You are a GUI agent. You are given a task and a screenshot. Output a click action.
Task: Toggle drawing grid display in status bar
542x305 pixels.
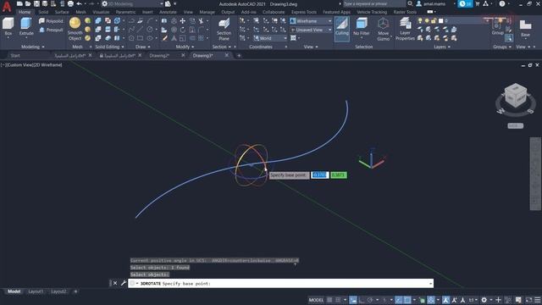[329, 300]
